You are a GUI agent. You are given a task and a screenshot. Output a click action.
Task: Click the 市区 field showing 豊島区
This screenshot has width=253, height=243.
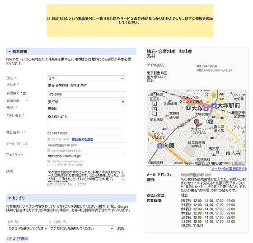86,109
